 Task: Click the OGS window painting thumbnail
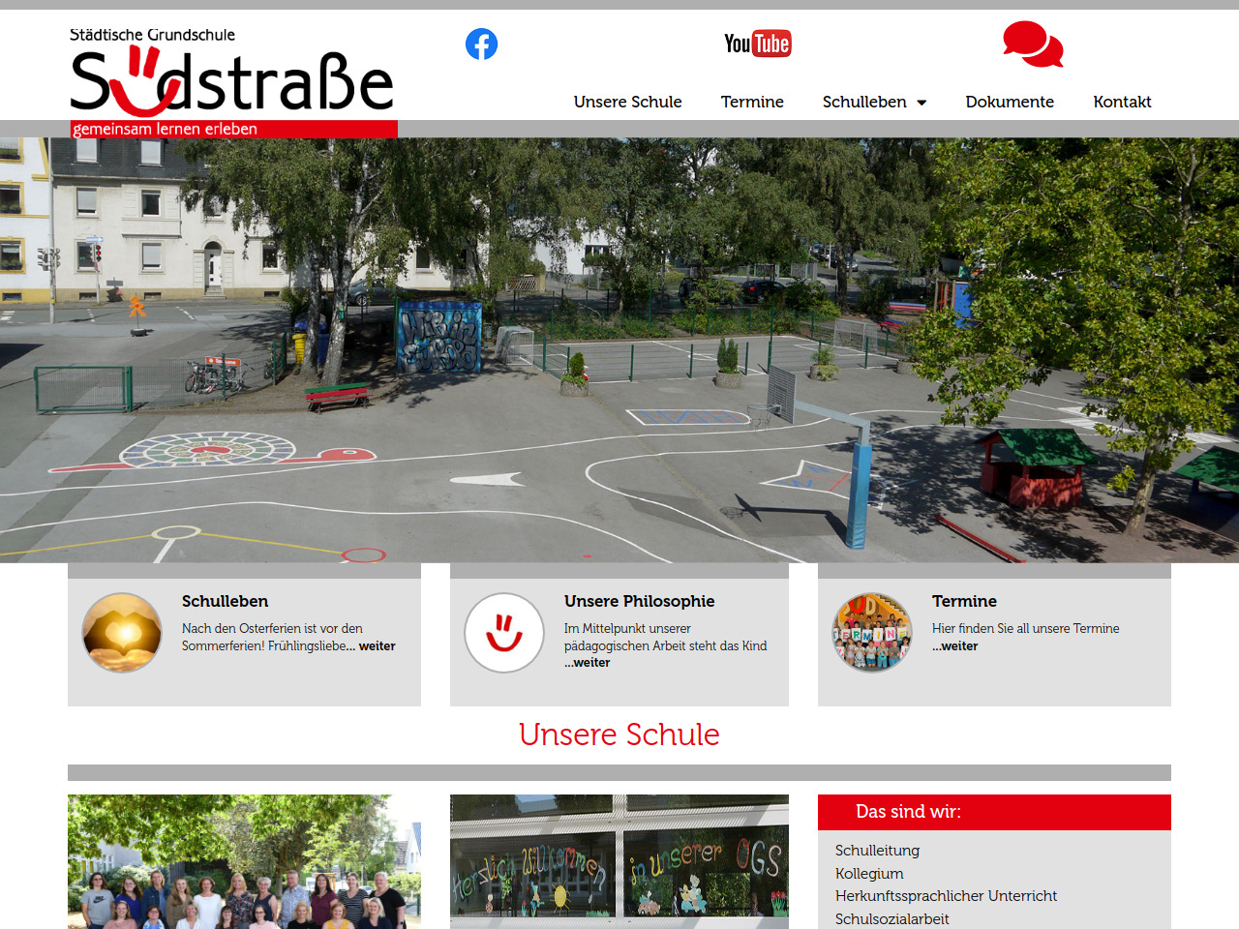[619, 861]
